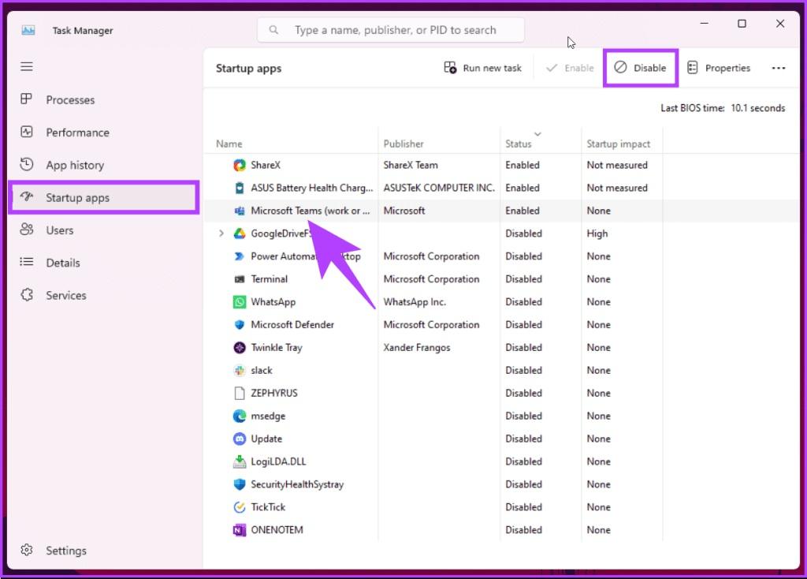807x579 pixels.
Task: Open the three-dot more options menu
Action: [x=779, y=69]
